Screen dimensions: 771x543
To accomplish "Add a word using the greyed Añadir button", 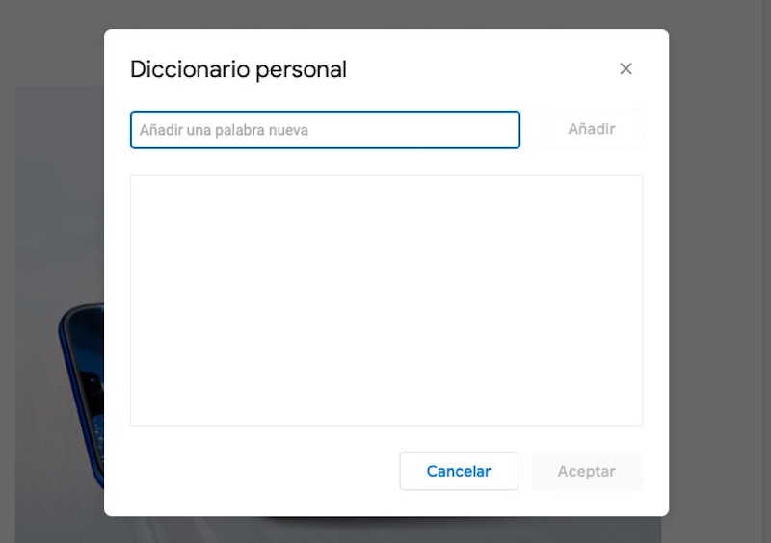I will tap(591, 129).
